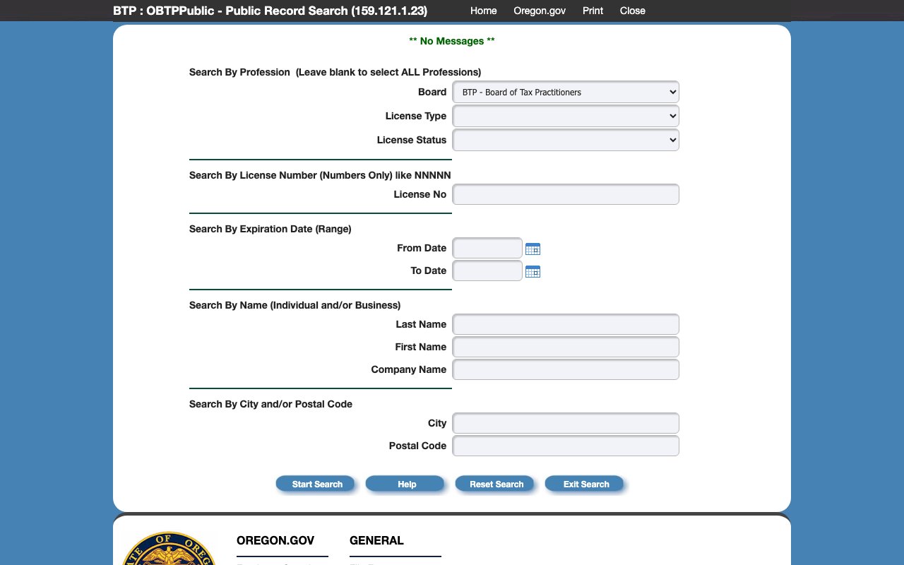Expand the License Status dropdown

(x=566, y=140)
